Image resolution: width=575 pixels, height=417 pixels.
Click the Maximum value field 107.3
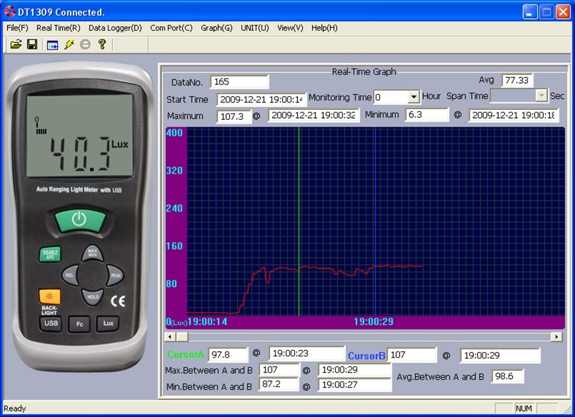click(x=234, y=117)
